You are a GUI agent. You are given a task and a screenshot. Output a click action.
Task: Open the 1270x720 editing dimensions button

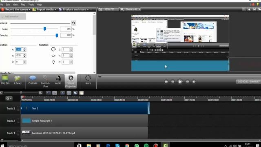(108, 9)
